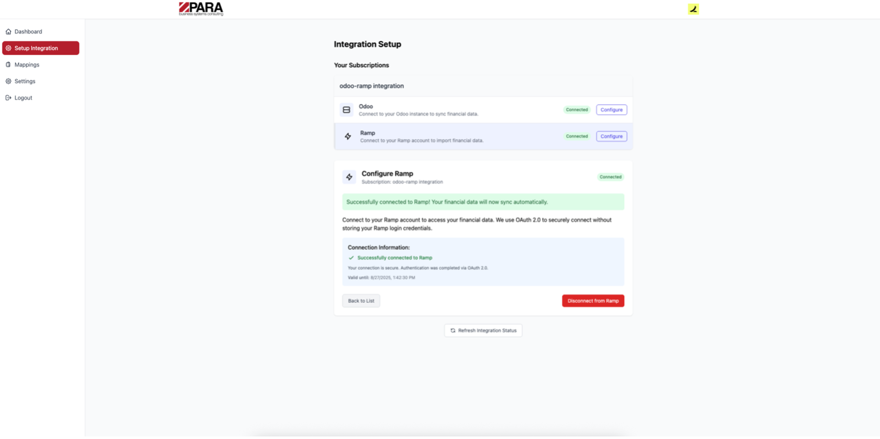880x439 pixels.
Task: Click the Connected badge on Ramp row
Action: coord(577,136)
